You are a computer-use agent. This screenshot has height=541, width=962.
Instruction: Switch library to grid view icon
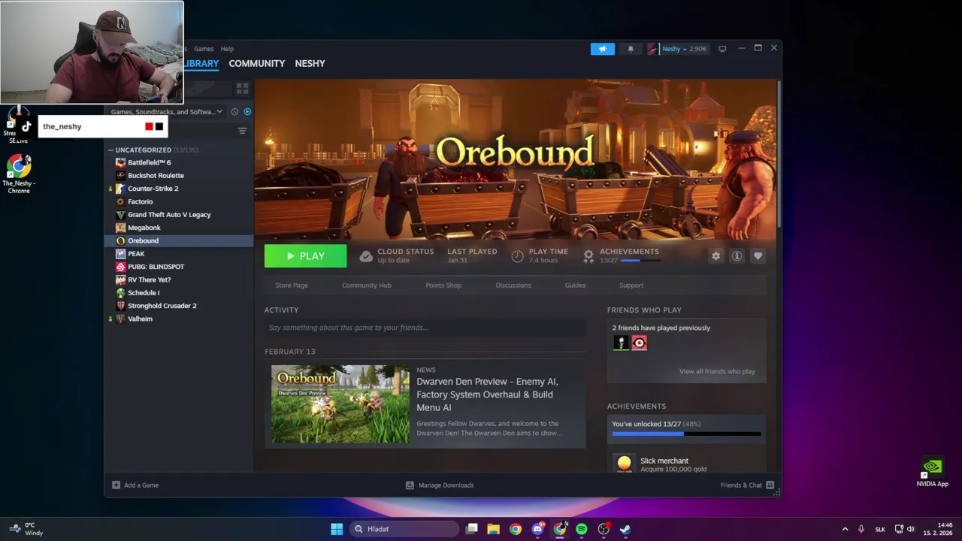(242, 88)
